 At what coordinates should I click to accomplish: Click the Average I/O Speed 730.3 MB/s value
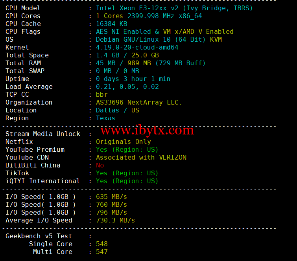click(115, 220)
